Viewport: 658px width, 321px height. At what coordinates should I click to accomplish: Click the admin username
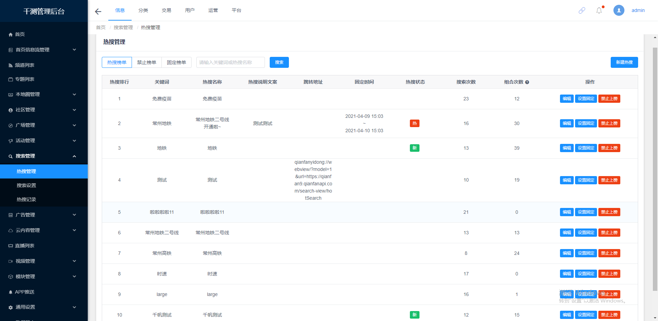pos(638,10)
